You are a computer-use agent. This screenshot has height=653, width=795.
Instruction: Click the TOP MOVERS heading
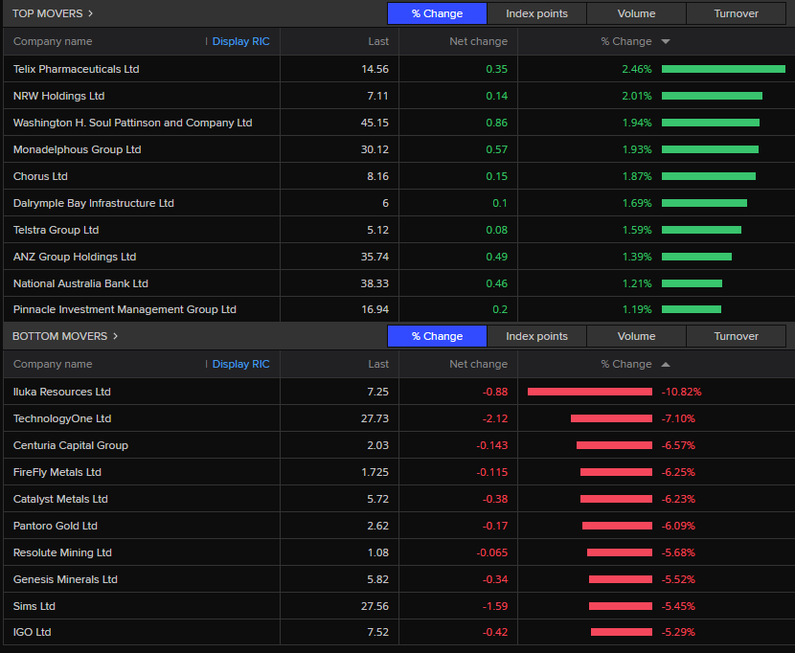coord(47,13)
